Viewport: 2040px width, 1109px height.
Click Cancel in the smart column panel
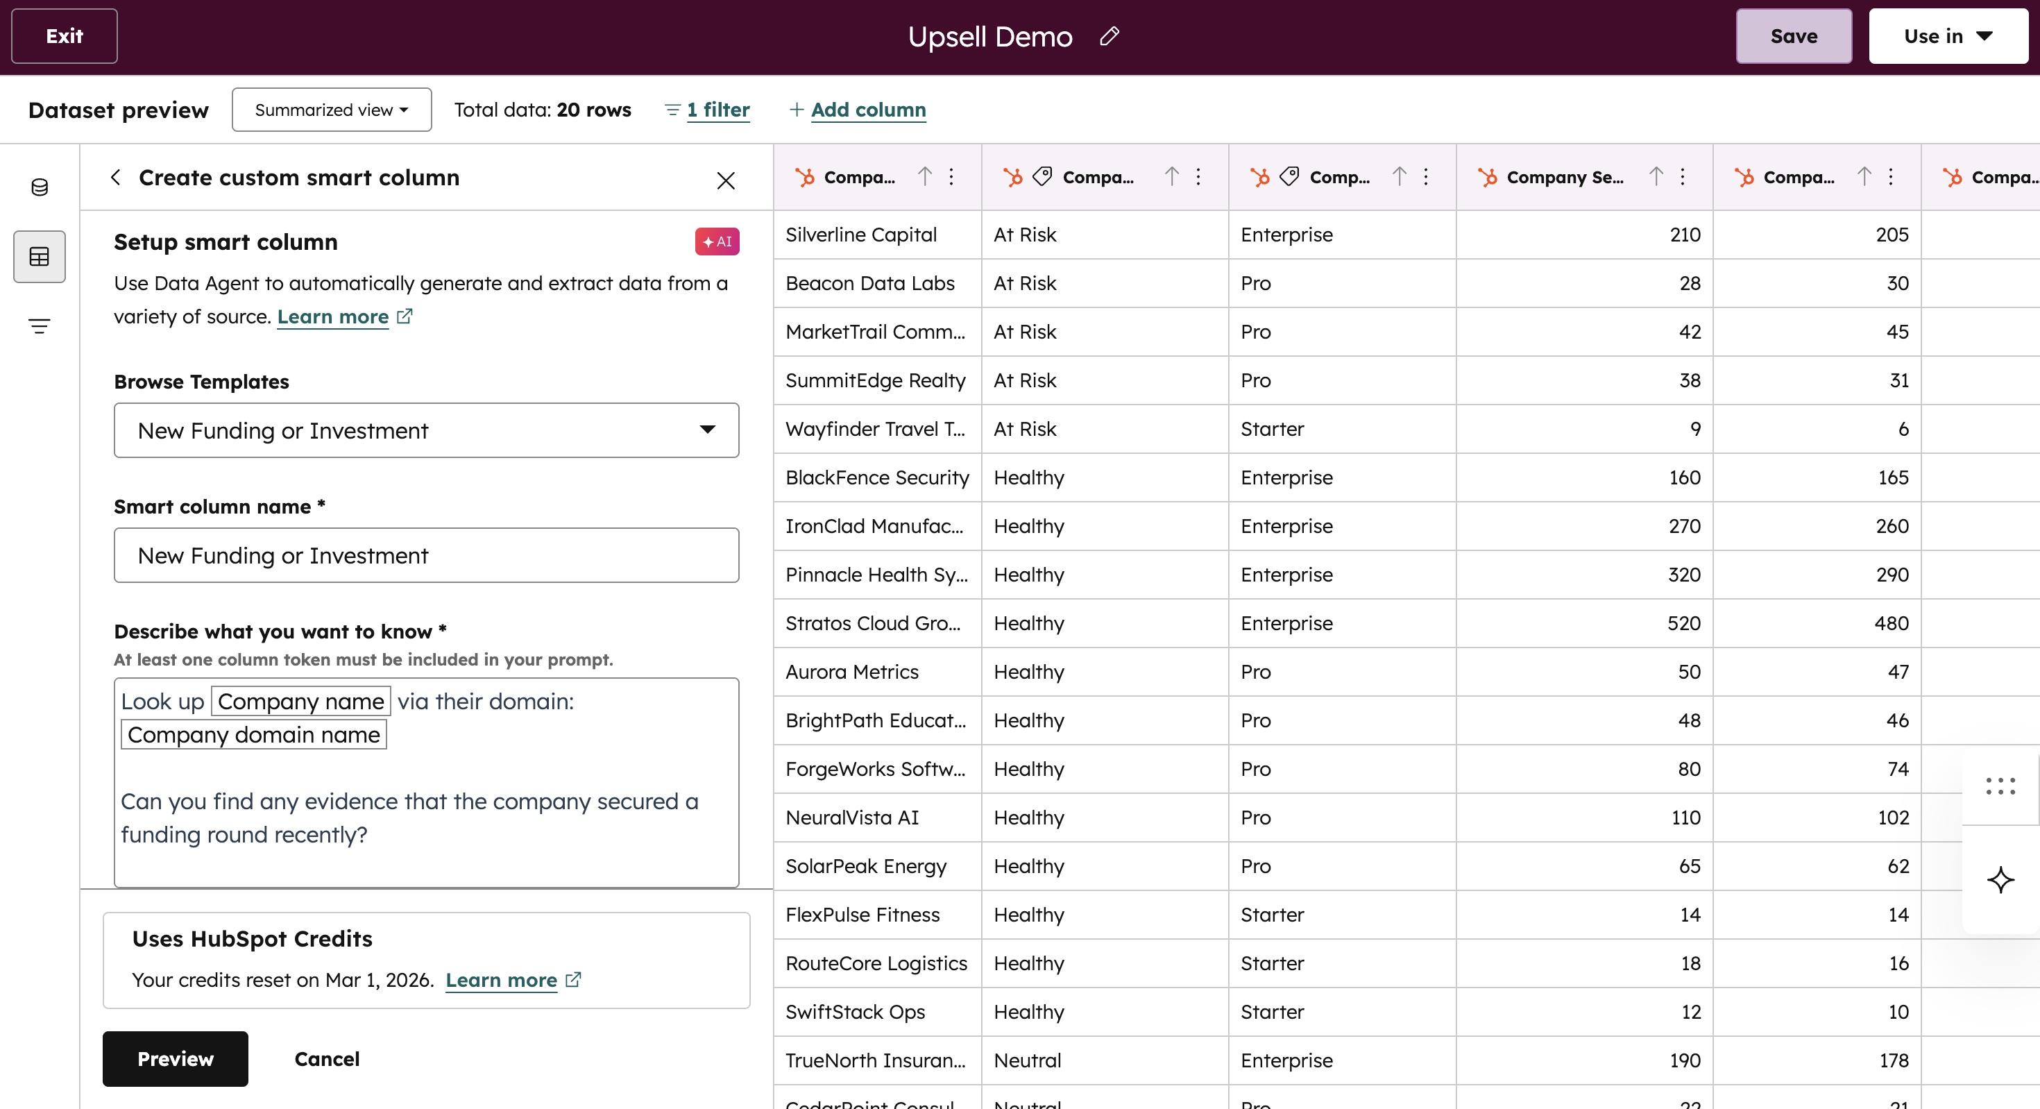pyautogui.click(x=326, y=1058)
